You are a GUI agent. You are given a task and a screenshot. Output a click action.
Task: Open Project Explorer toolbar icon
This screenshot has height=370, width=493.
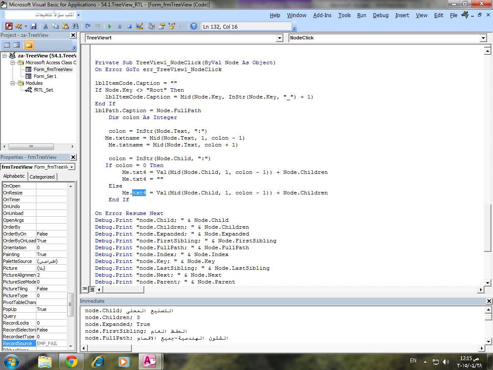click(x=152, y=26)
